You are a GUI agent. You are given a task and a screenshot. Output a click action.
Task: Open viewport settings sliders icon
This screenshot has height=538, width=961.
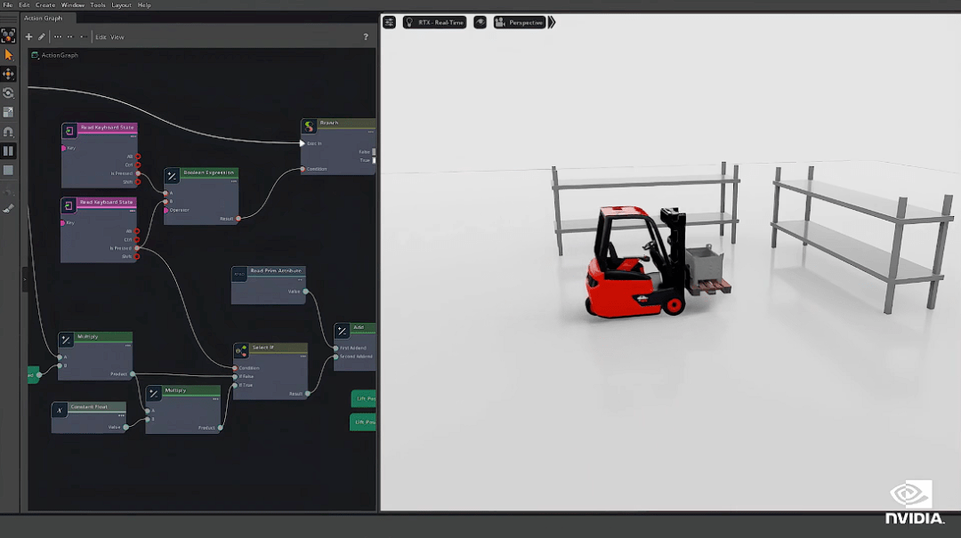click(x=389, y=22)
